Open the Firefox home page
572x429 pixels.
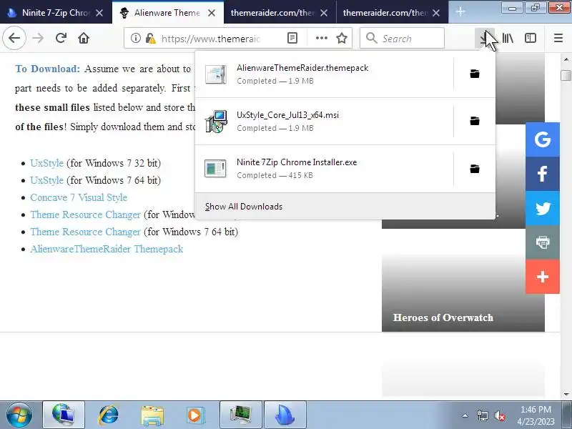tap(84, 38)
